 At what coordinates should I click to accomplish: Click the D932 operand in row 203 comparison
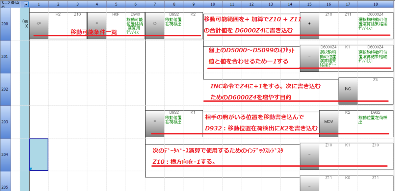174,112
